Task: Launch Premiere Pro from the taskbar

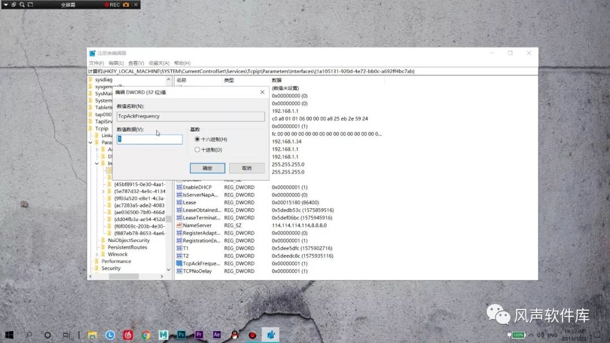Action: point(199,334)
